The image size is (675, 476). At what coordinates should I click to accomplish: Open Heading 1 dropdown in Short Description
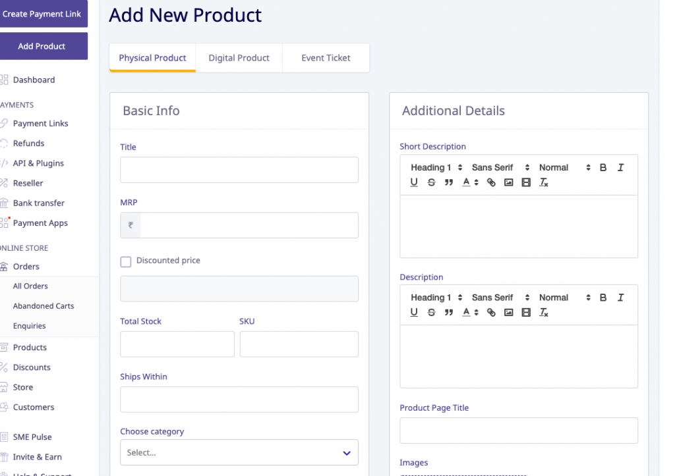point(436,168)
